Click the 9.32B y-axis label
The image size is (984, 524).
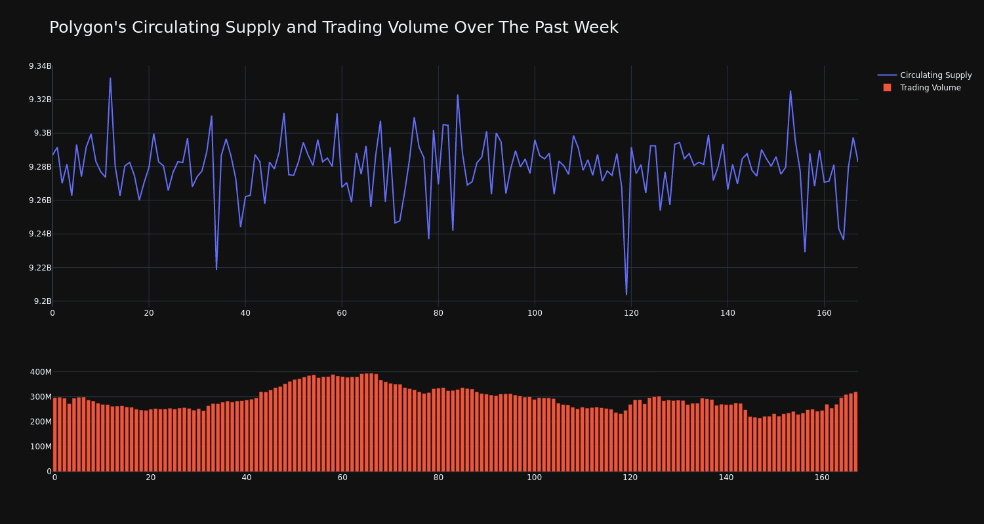[x=40, y=100]
